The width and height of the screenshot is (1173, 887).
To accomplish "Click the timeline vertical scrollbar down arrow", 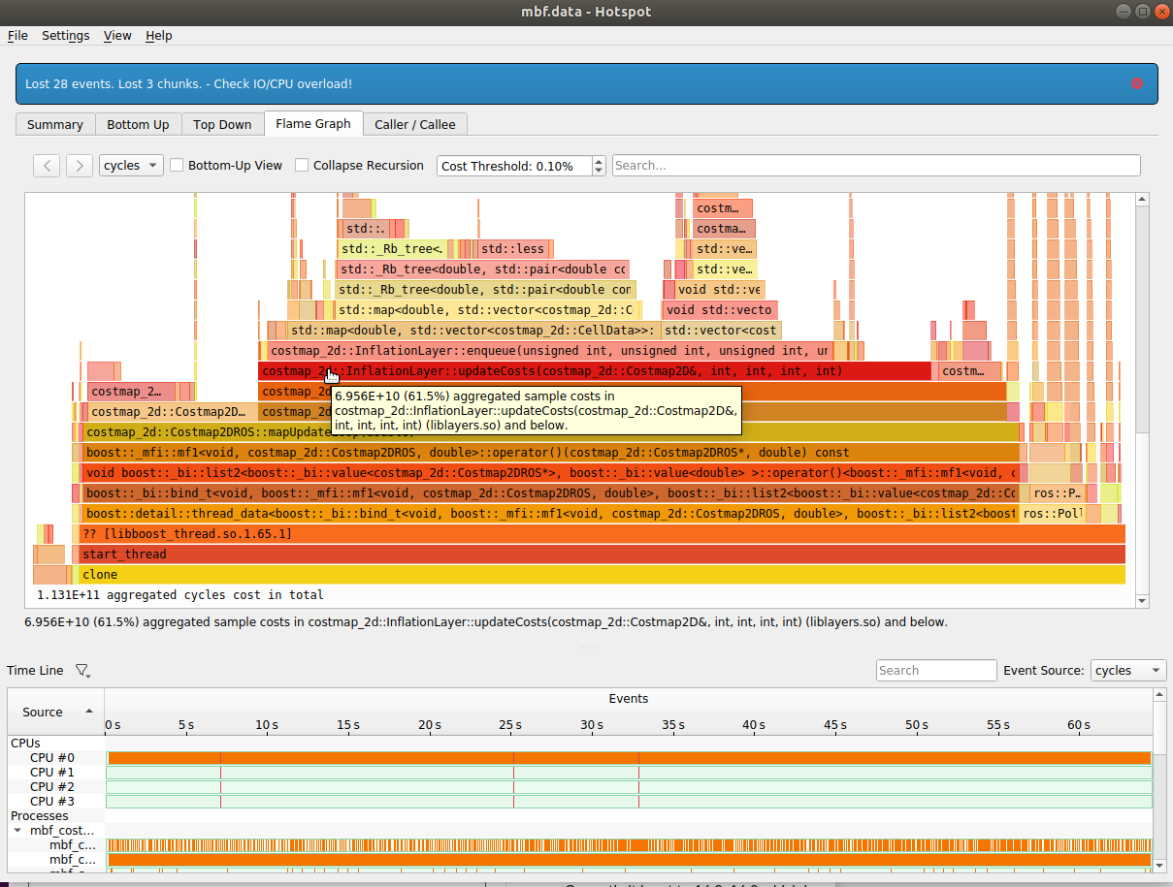I will pyautogui.click(x=1159, y=865).
